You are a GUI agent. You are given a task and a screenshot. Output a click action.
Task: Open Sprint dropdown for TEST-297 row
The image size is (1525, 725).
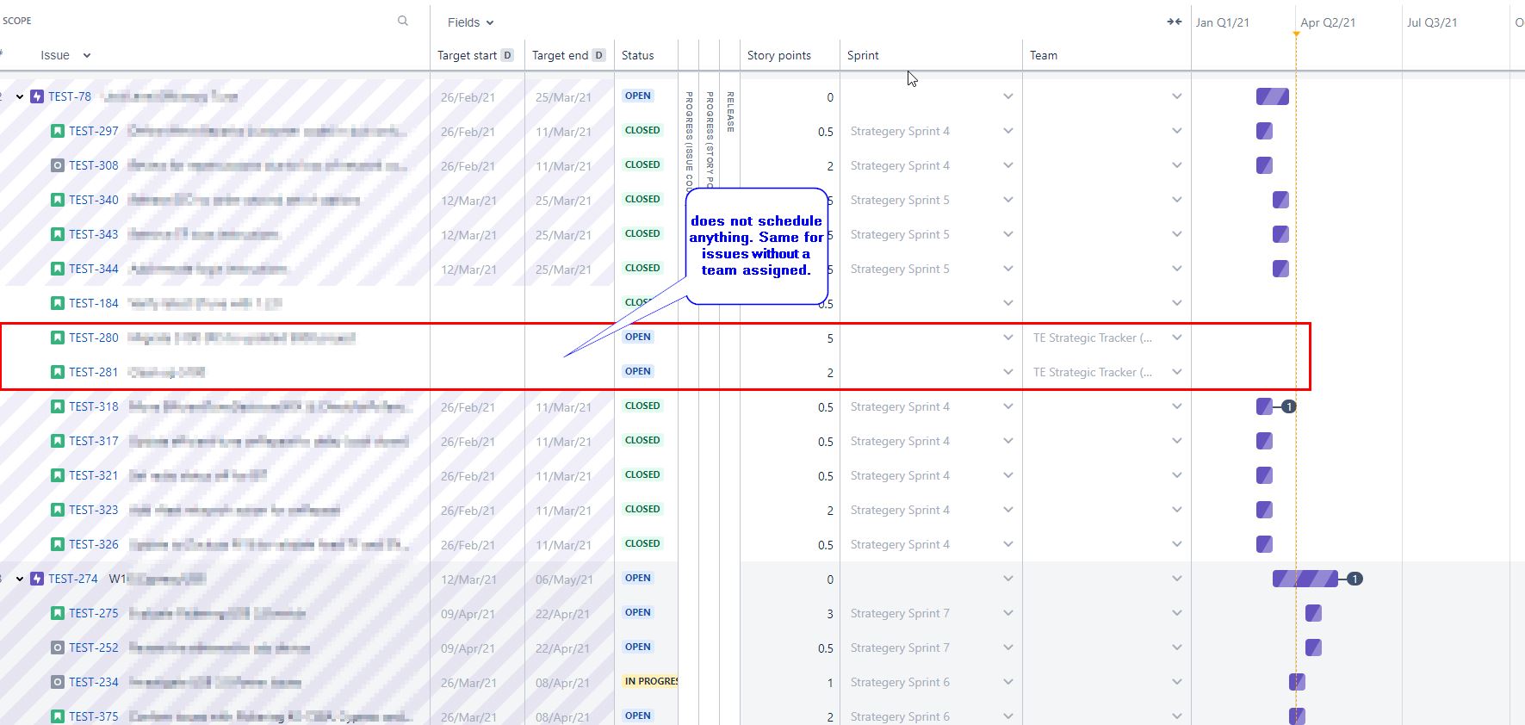(1008, 131)
